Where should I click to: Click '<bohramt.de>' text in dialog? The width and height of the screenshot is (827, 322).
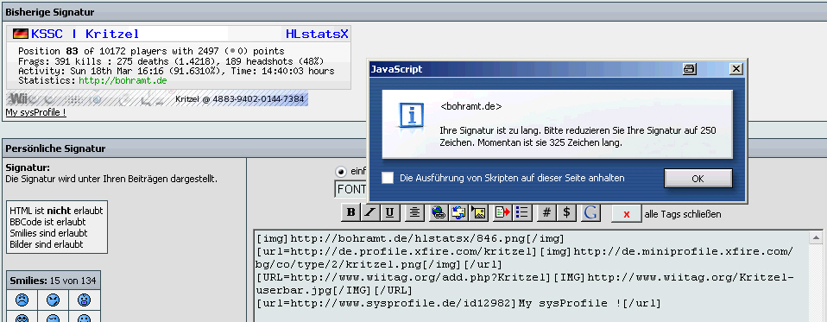(x=471, y=106)
